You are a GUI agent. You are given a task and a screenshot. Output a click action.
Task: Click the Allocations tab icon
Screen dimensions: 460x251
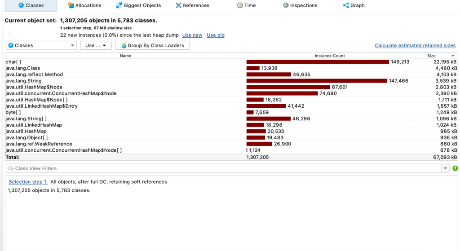pyautogui.click(x=71, y=5)
